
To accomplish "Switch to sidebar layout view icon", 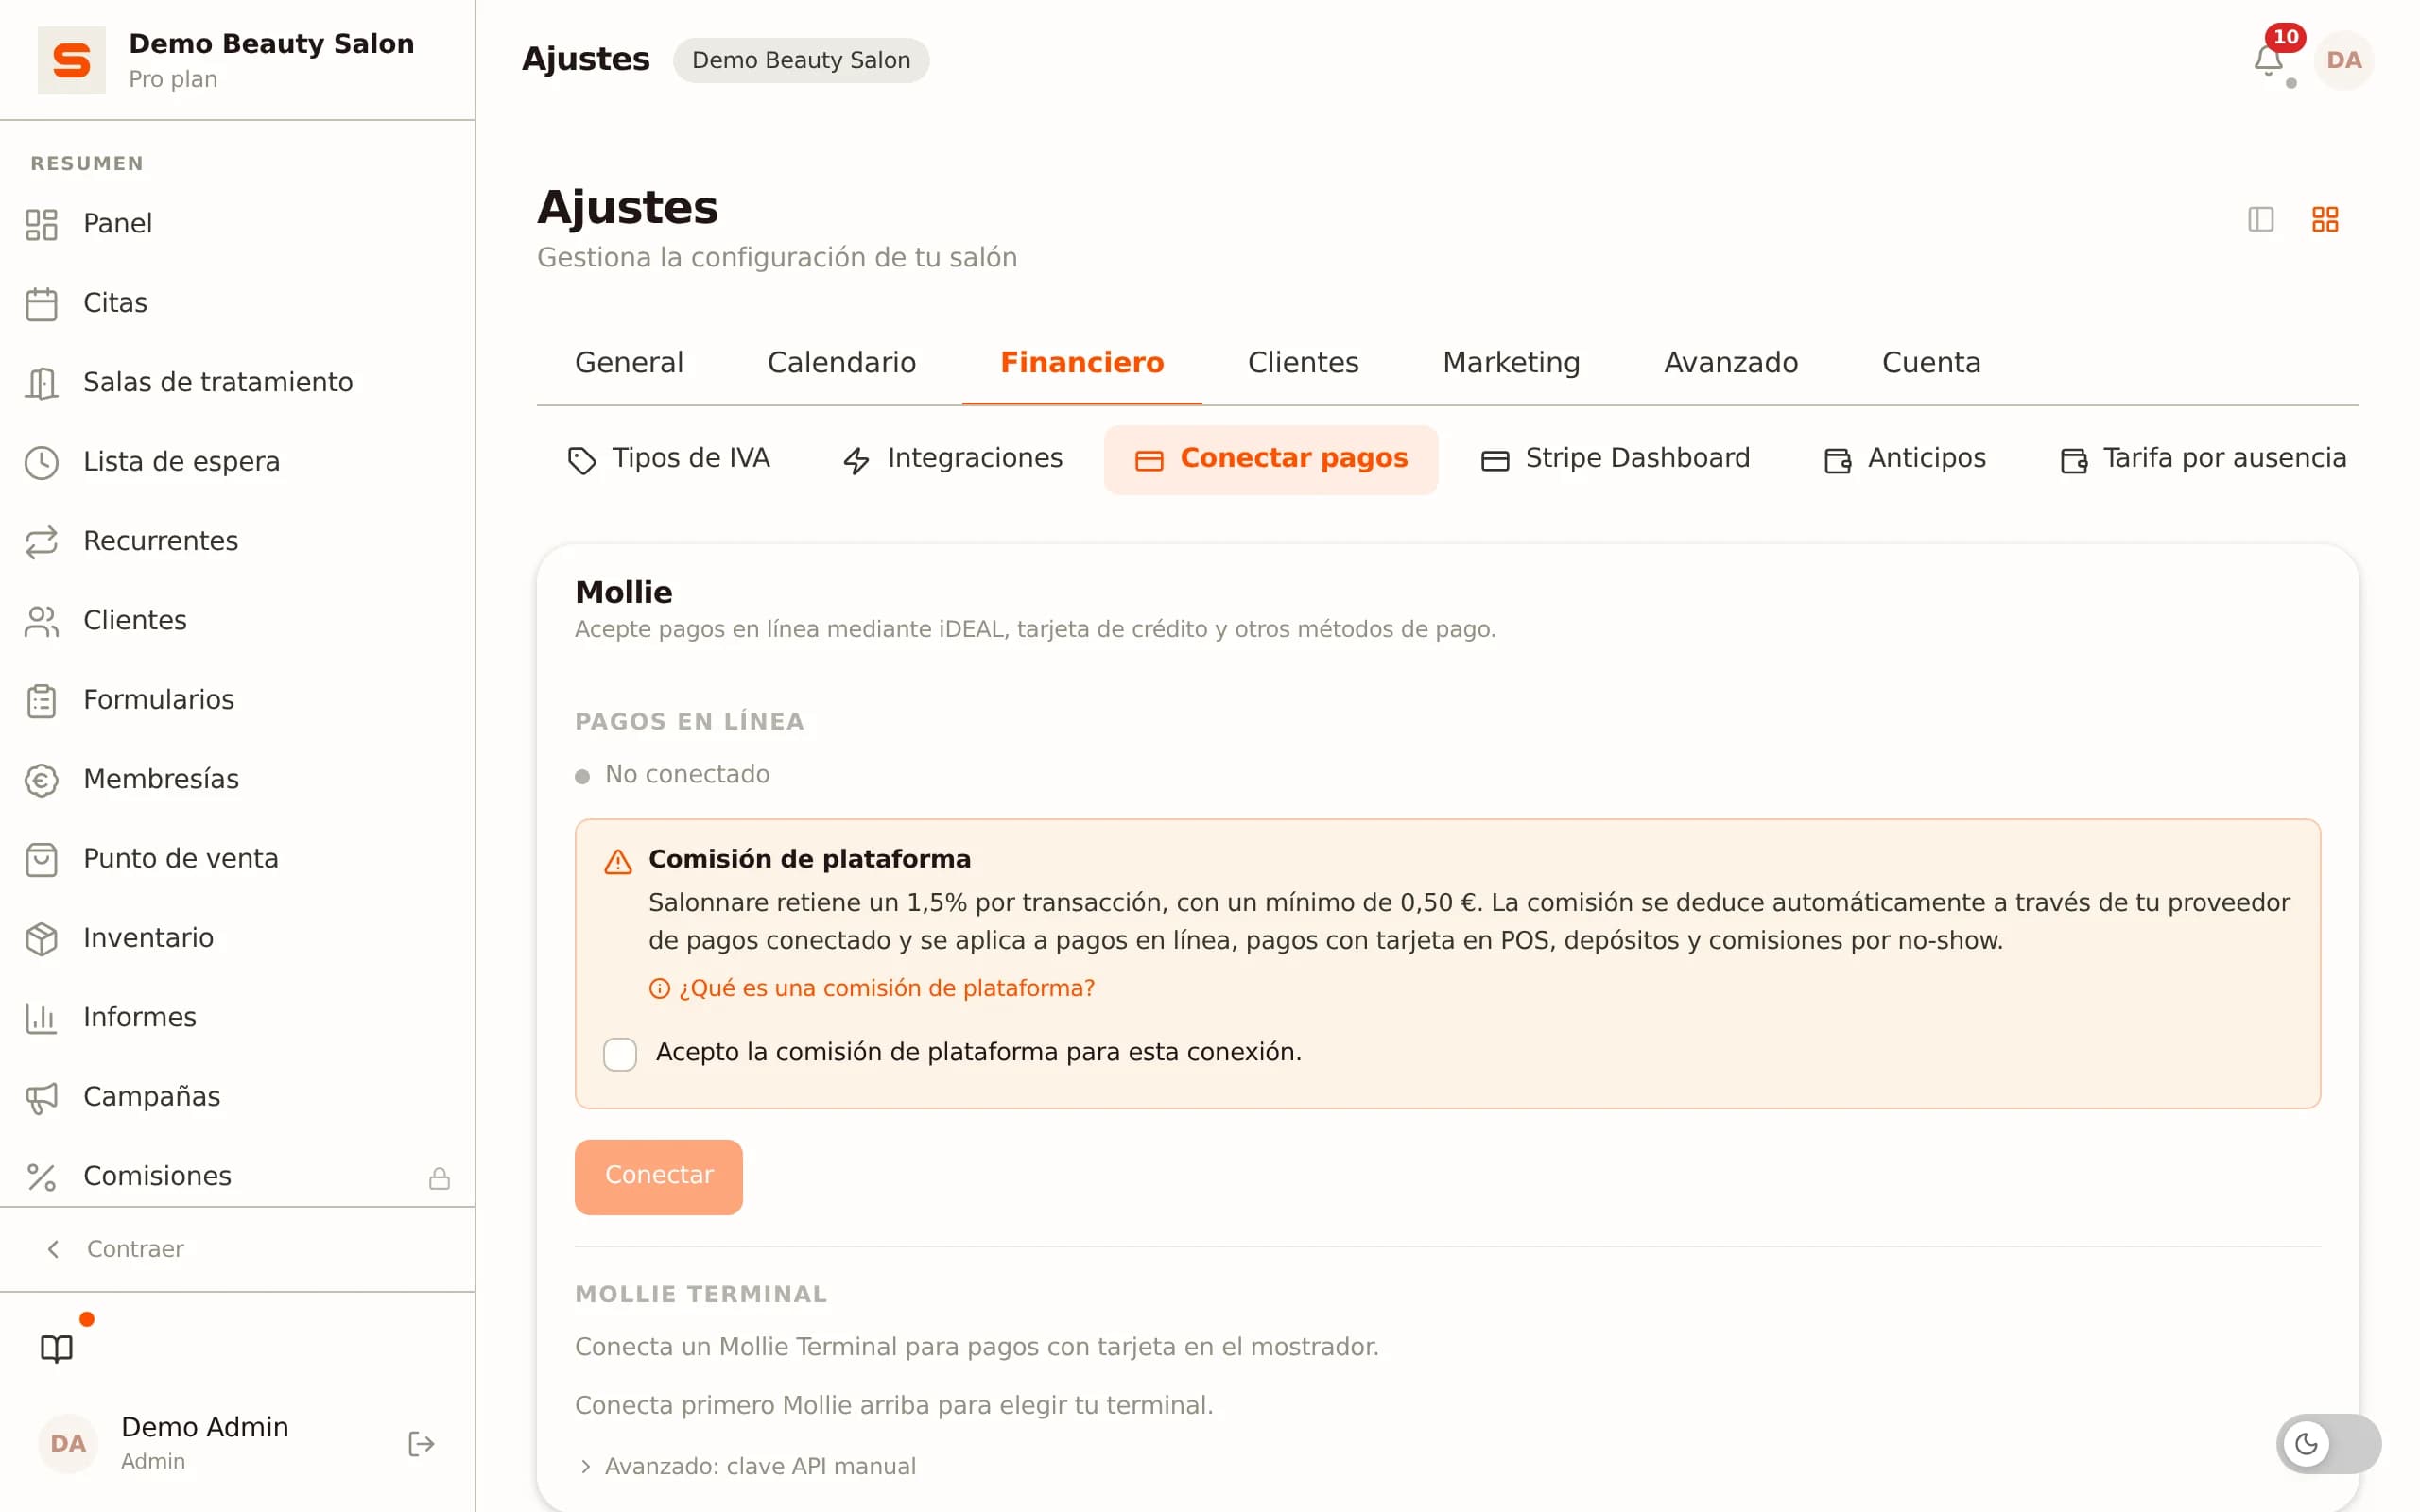I will point(2260,219).
